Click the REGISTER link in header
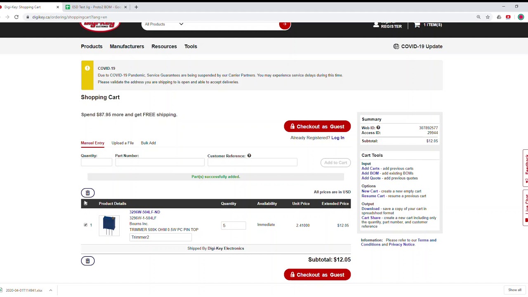Viewport: 528px width, 297px height. [x=391, y=26]
